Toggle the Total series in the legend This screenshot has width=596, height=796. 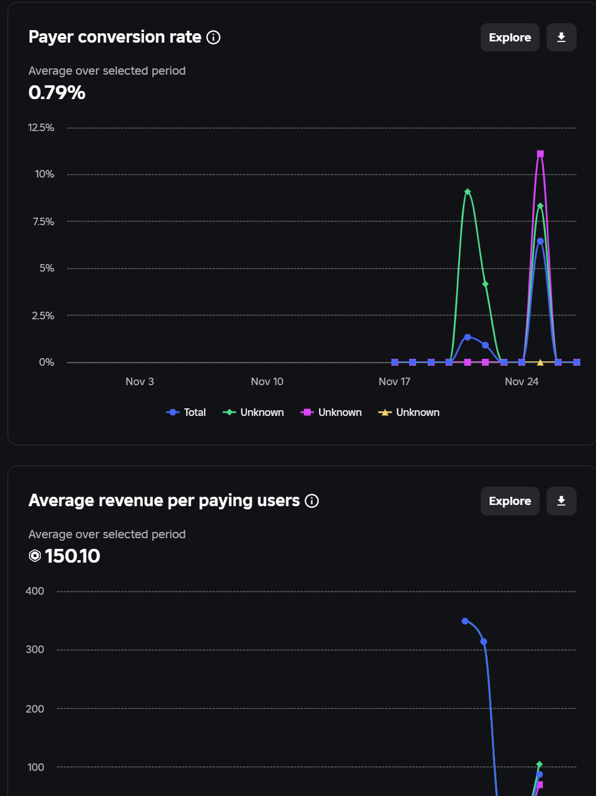[x=186, y=412]
